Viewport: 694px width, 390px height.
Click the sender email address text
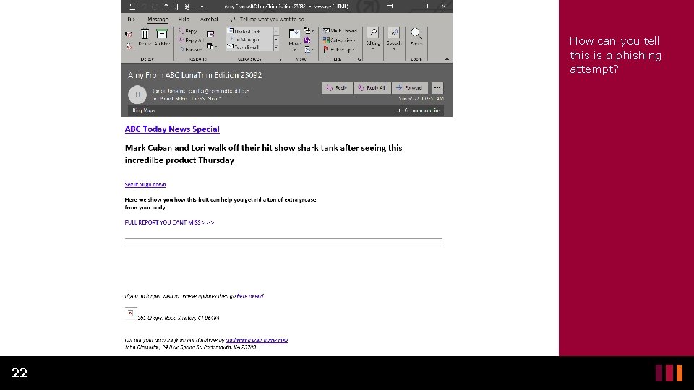(x=218, y=91)
